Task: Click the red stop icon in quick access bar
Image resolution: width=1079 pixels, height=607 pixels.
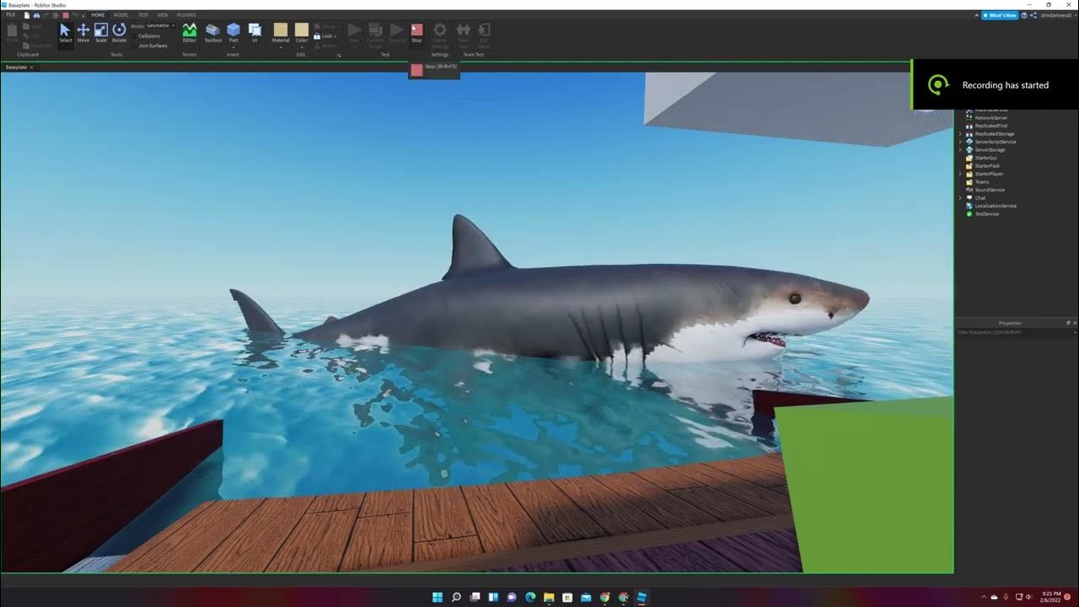Action: click(x=66, y=15)
